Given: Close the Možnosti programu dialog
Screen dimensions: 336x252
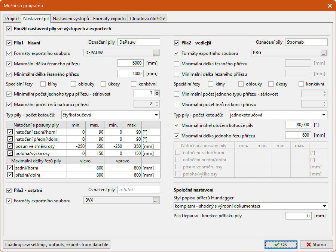Looking at the screenshot, I should 330,6.
